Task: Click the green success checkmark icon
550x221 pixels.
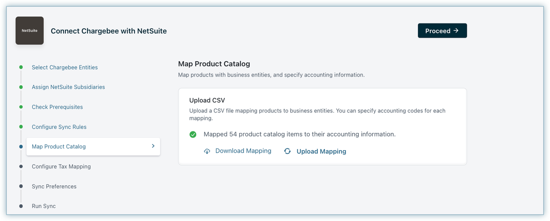Action: pos(193,134)
